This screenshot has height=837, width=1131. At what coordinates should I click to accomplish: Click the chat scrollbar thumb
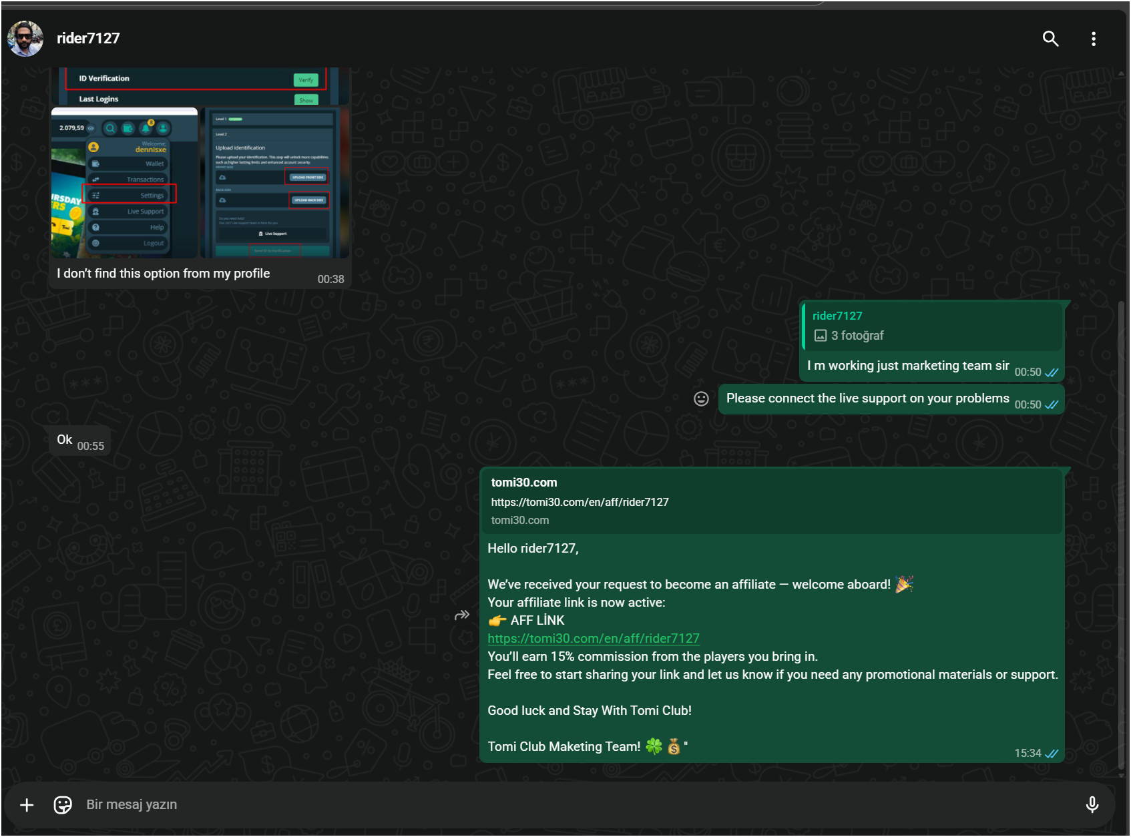(1122, 537)
